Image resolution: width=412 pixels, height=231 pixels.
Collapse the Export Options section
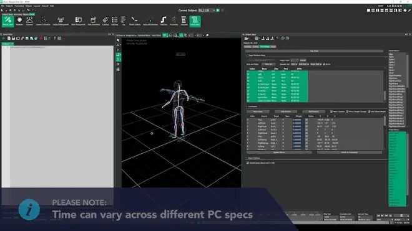coord(247,158)
